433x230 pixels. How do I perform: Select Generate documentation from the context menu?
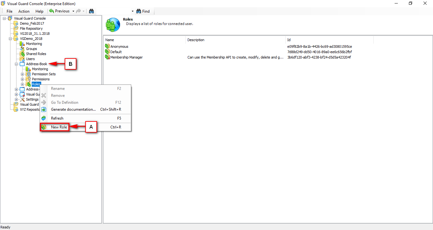[x=73, y=109]
